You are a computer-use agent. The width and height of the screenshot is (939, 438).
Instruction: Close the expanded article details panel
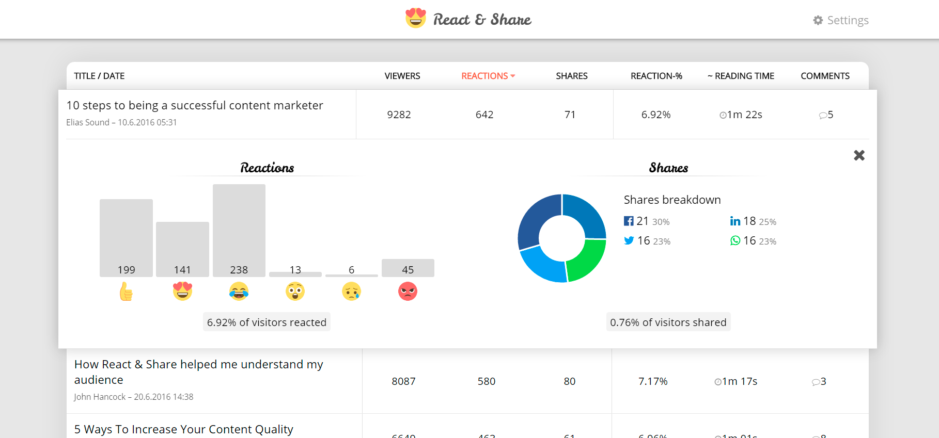[859, 155]
